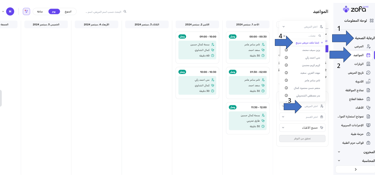This screenshot has width=375, height=177.
Task: Open the جميع الأطباء doctors dropdown
Action: click(302, 128)
